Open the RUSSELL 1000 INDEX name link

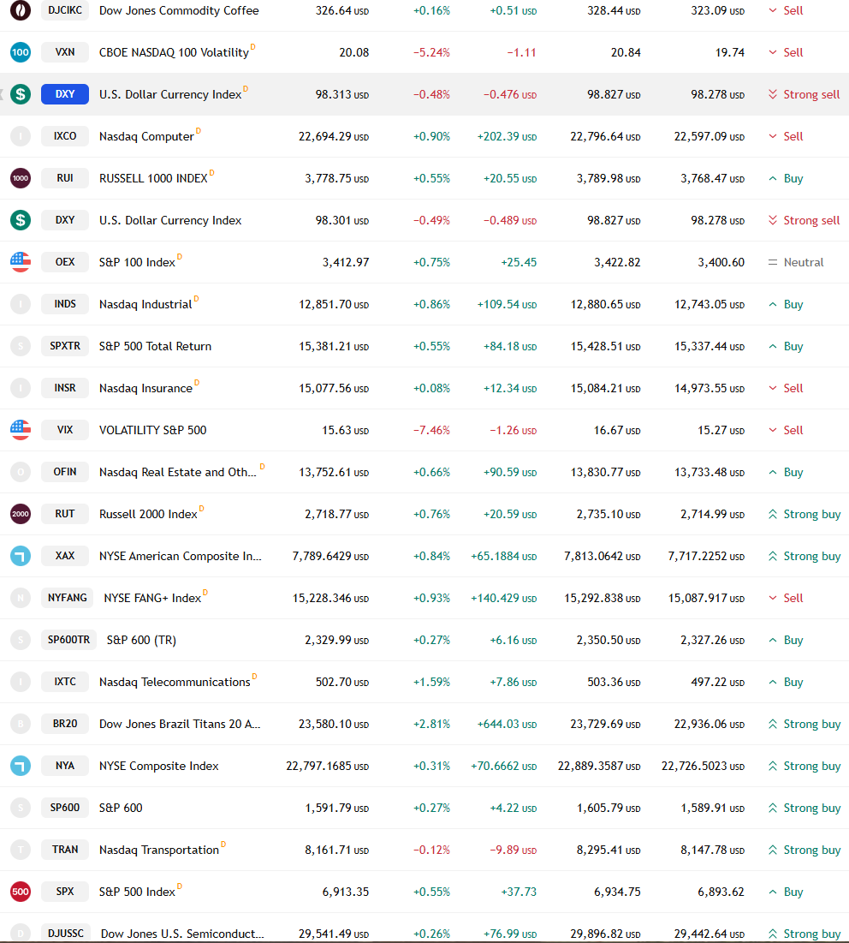tap(153, 179)
